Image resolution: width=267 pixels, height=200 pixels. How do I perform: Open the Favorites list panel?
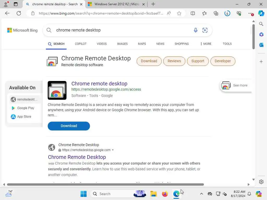204,13
